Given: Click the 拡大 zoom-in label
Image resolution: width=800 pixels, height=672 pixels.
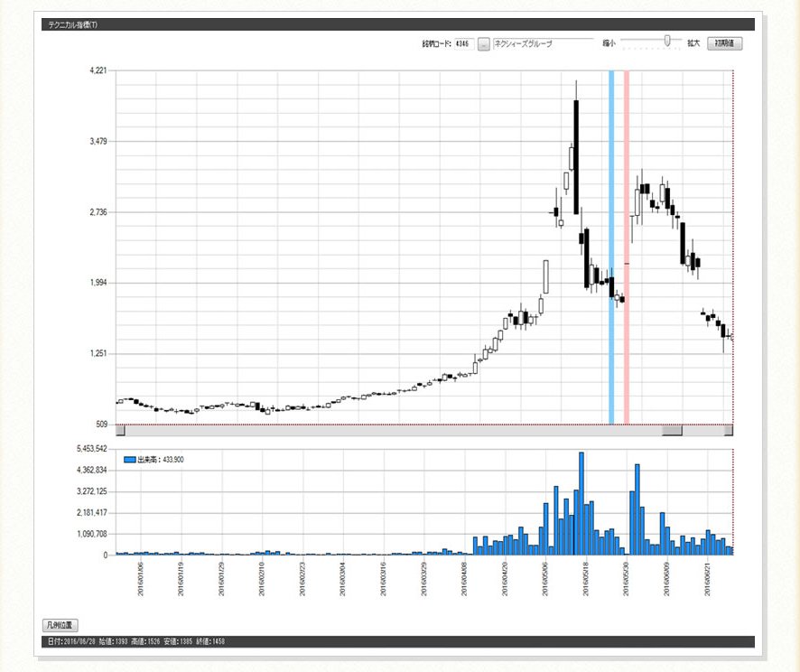Looking at the screenshot, I should (x=693, y=43).
